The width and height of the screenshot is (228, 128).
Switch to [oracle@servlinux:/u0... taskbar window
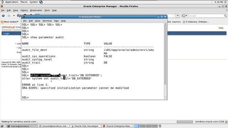tap(53, 126)
